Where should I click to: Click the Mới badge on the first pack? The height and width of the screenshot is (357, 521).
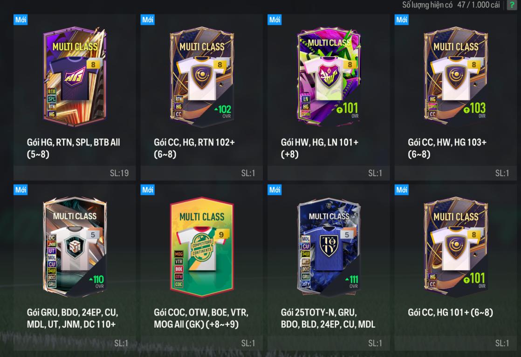pyautogui.click(x=20, y=20)
